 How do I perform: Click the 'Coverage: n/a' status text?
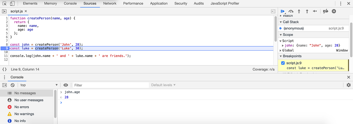coord(263,69)
